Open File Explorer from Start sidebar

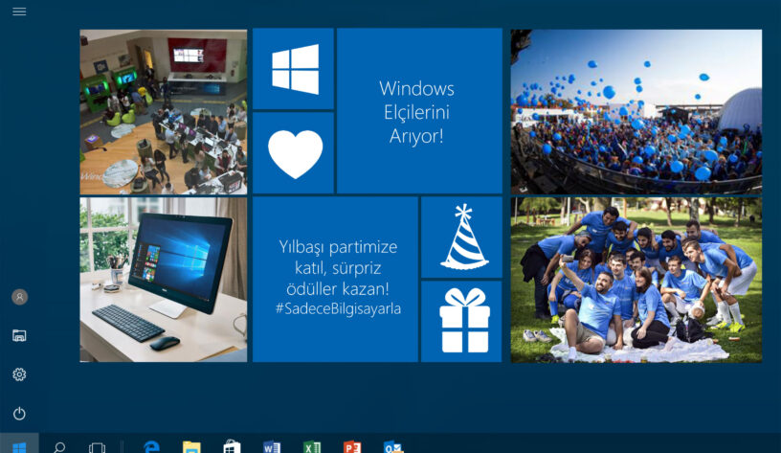(19, 335)
